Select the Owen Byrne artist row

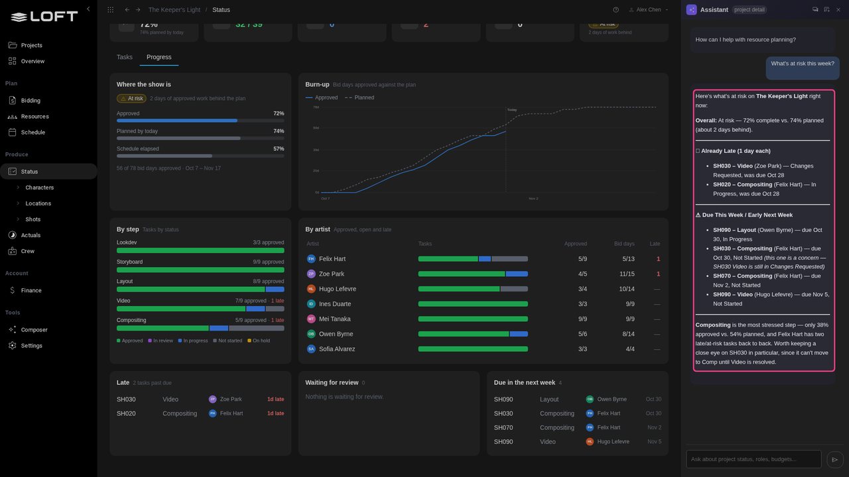click(483, 334)
